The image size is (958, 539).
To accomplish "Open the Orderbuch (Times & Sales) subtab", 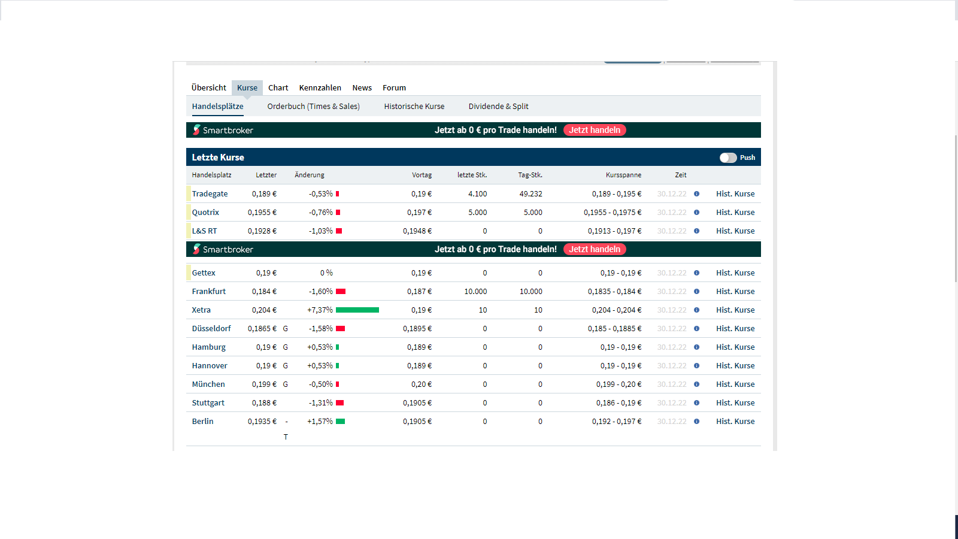I will tap(313, 107).
